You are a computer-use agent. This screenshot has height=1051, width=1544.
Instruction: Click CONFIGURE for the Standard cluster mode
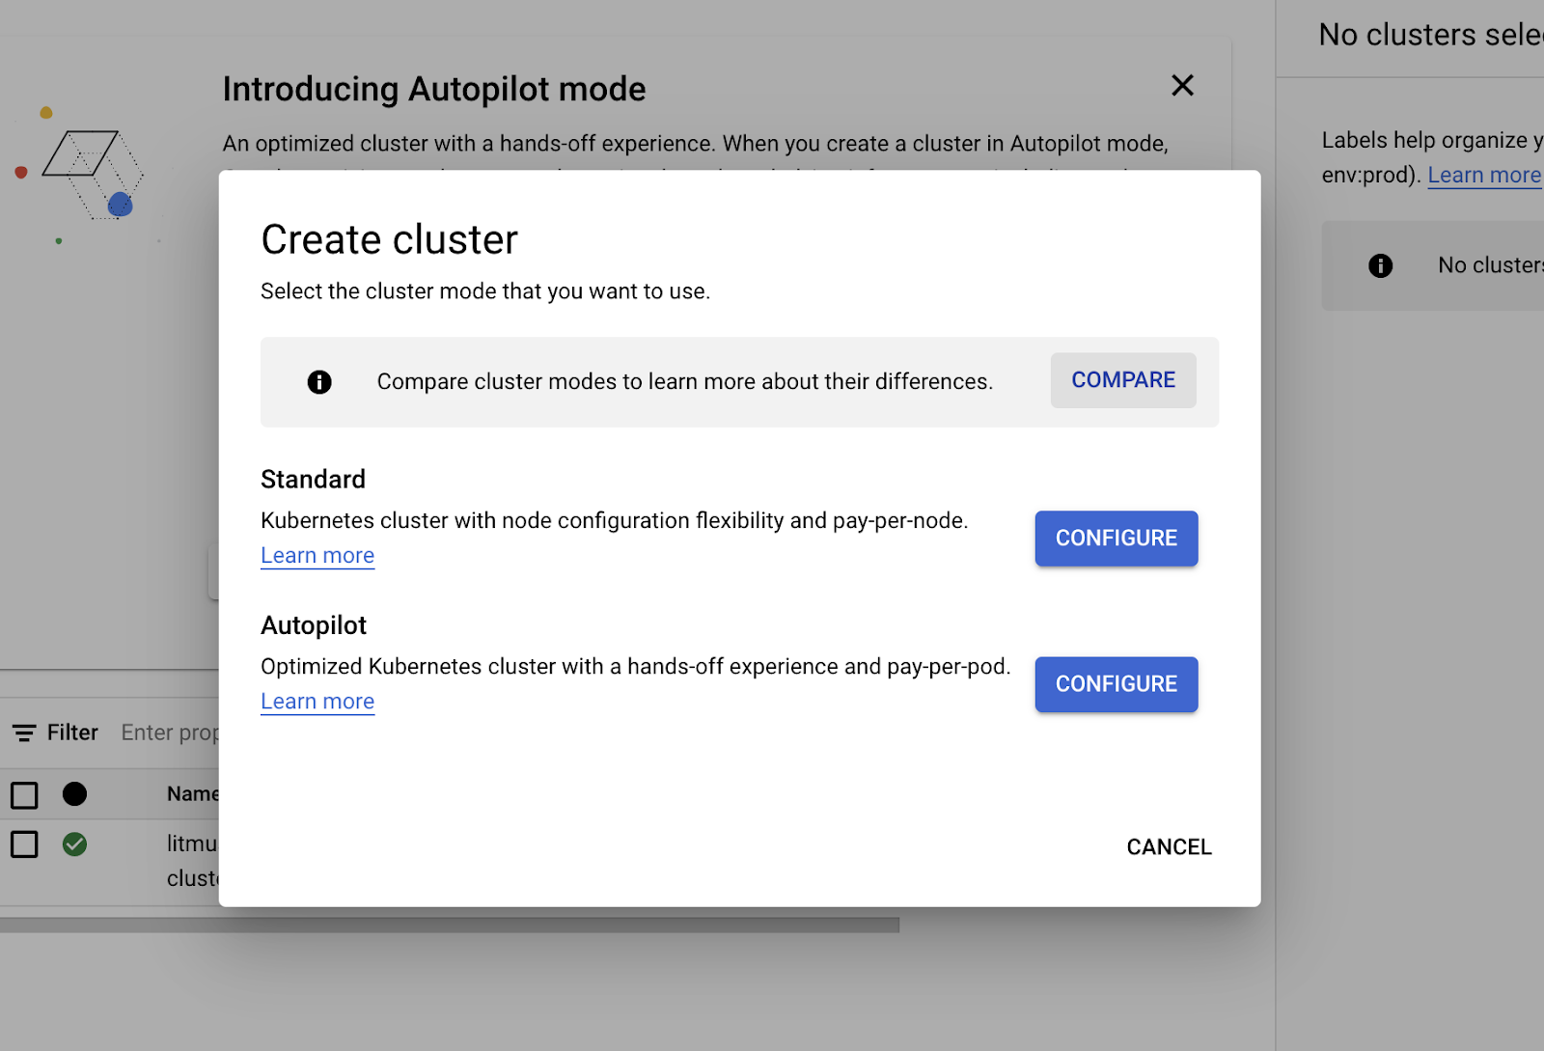(x=1116, y=538)
